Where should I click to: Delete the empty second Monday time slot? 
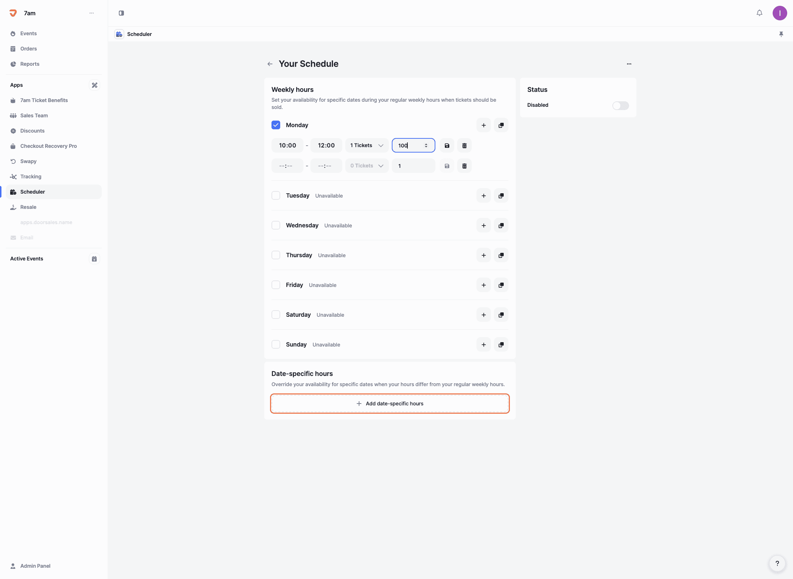464,166
